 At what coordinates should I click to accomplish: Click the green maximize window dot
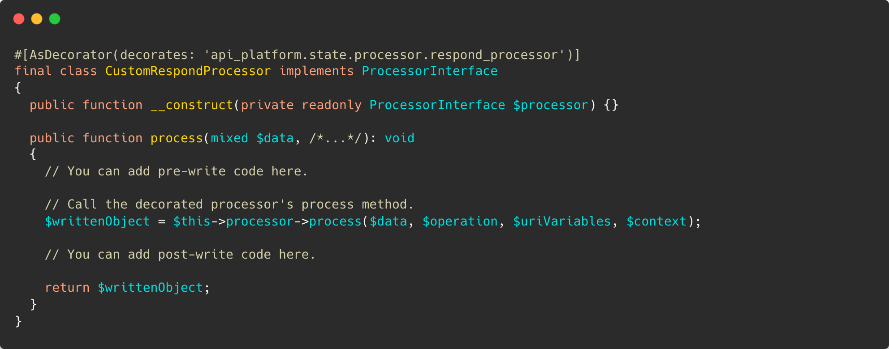coord(55,19)
